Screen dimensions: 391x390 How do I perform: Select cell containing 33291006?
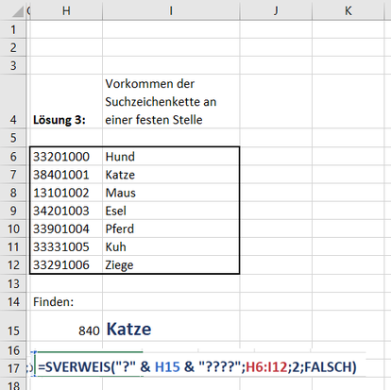pos(66,264)
